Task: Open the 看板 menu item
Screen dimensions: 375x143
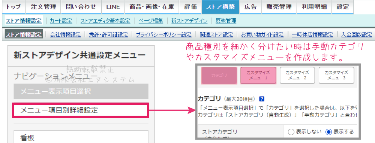Action: tap(81, 137)
